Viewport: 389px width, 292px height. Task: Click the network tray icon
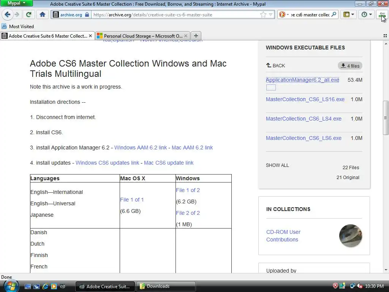click(x=352, y=286)
